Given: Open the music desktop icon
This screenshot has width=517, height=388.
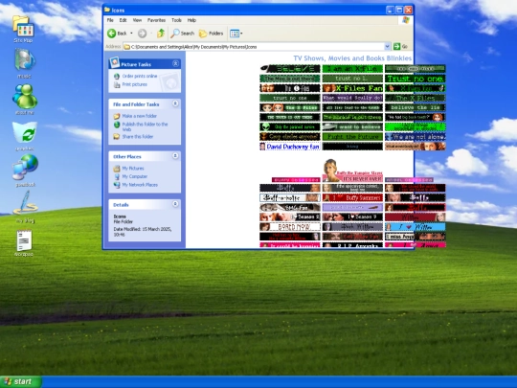Looking at the screenshot, I should (24, 63).
